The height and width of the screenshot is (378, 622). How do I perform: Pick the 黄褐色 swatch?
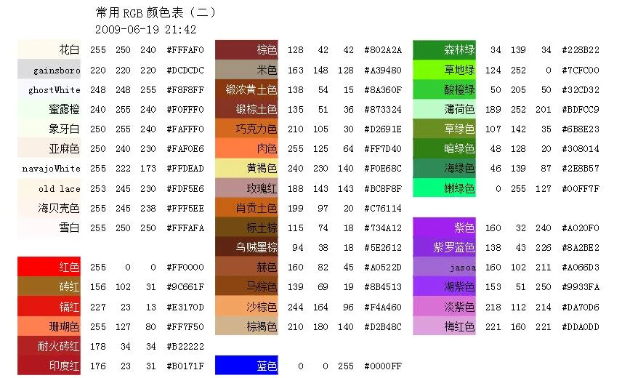click(x=246, y=168)
